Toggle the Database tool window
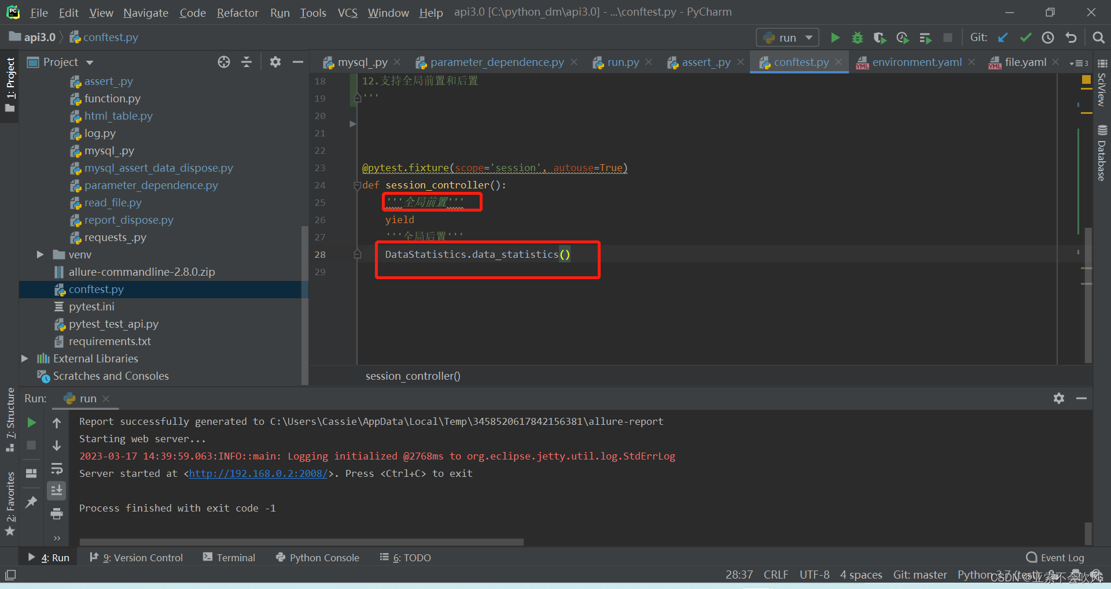 1102,154
